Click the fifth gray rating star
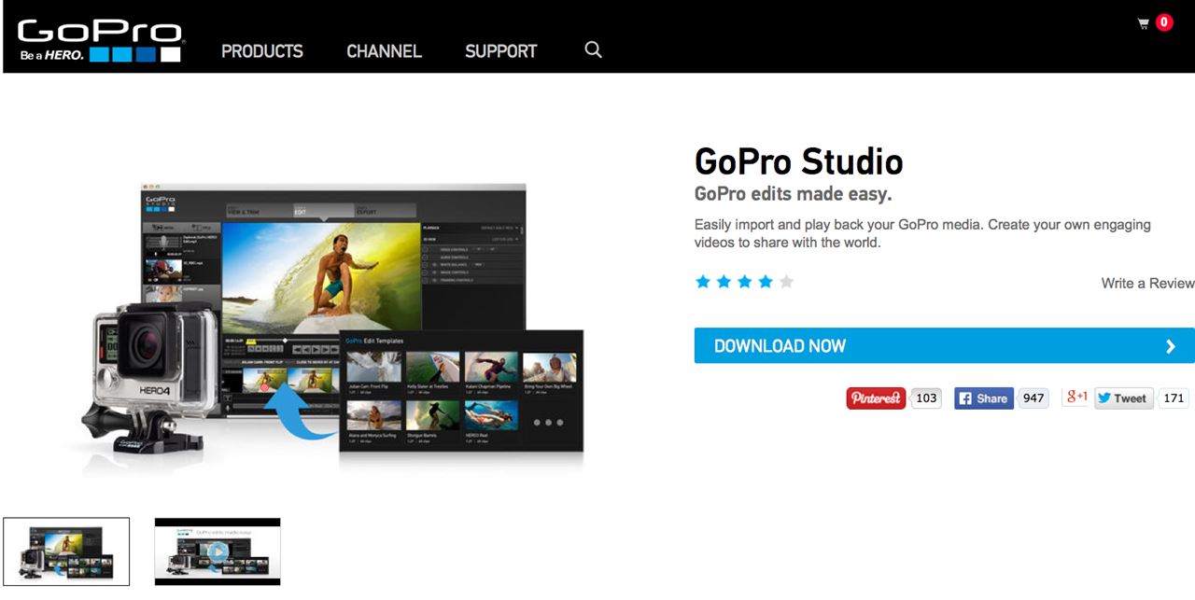Viewport: 1195px width, 600px height. [x=786, y=282]
